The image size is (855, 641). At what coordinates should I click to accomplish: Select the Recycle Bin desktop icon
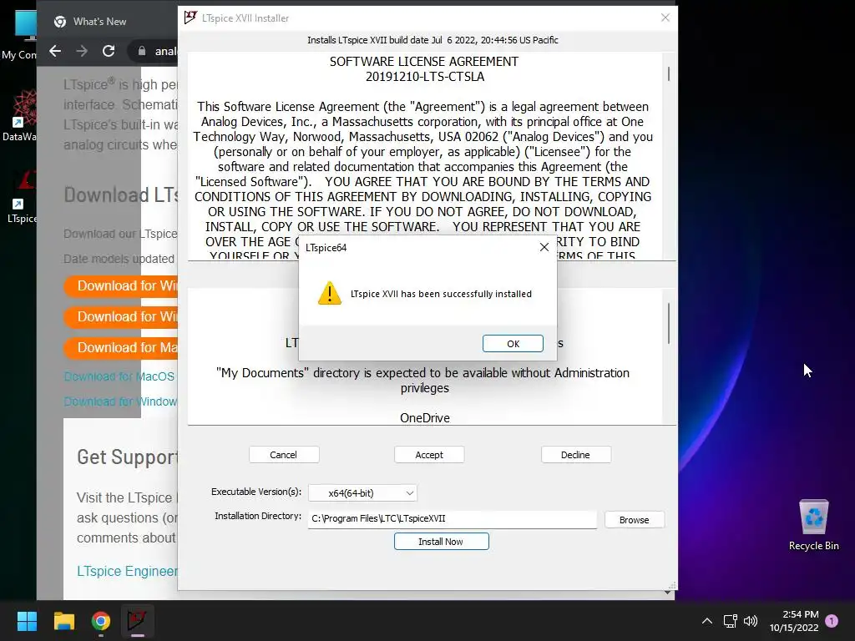pyautogui.click(x=813, y=525)
